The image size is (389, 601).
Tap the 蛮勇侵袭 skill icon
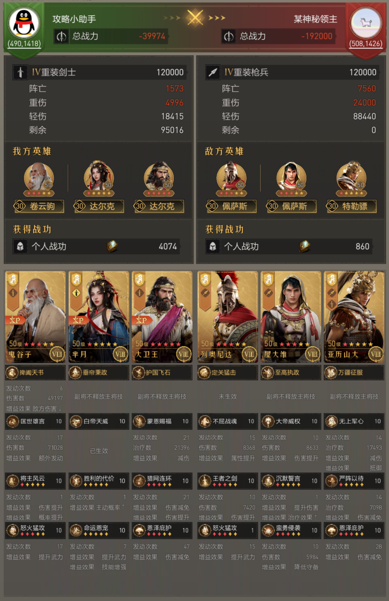pyautogui.click(x=268, y=530)
